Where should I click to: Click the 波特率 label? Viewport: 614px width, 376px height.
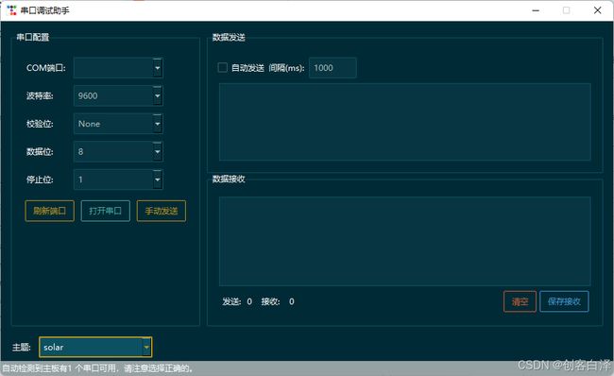pos(40,96)
